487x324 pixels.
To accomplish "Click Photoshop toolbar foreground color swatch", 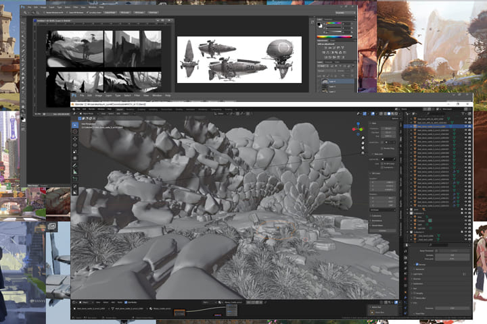I will (x=23, y=118).
